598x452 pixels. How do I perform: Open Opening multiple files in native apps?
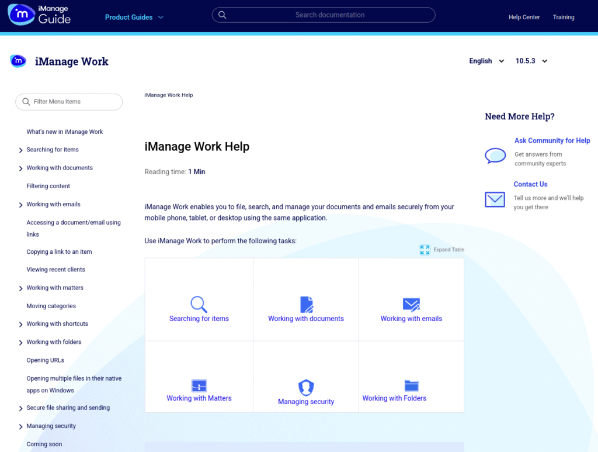tap(74, 384)
